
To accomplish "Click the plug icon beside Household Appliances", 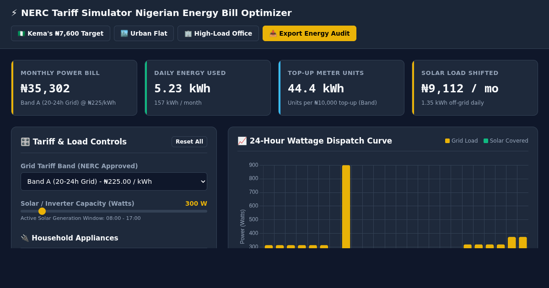I will coord(25,238).
